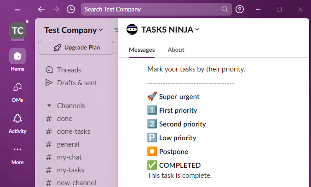Open the history clock icon
Screen dimensions: 311x187
click(x=70, y=9)
